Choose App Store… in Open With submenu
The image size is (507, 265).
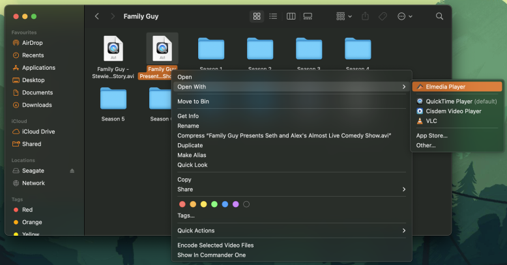pos(457,135)
